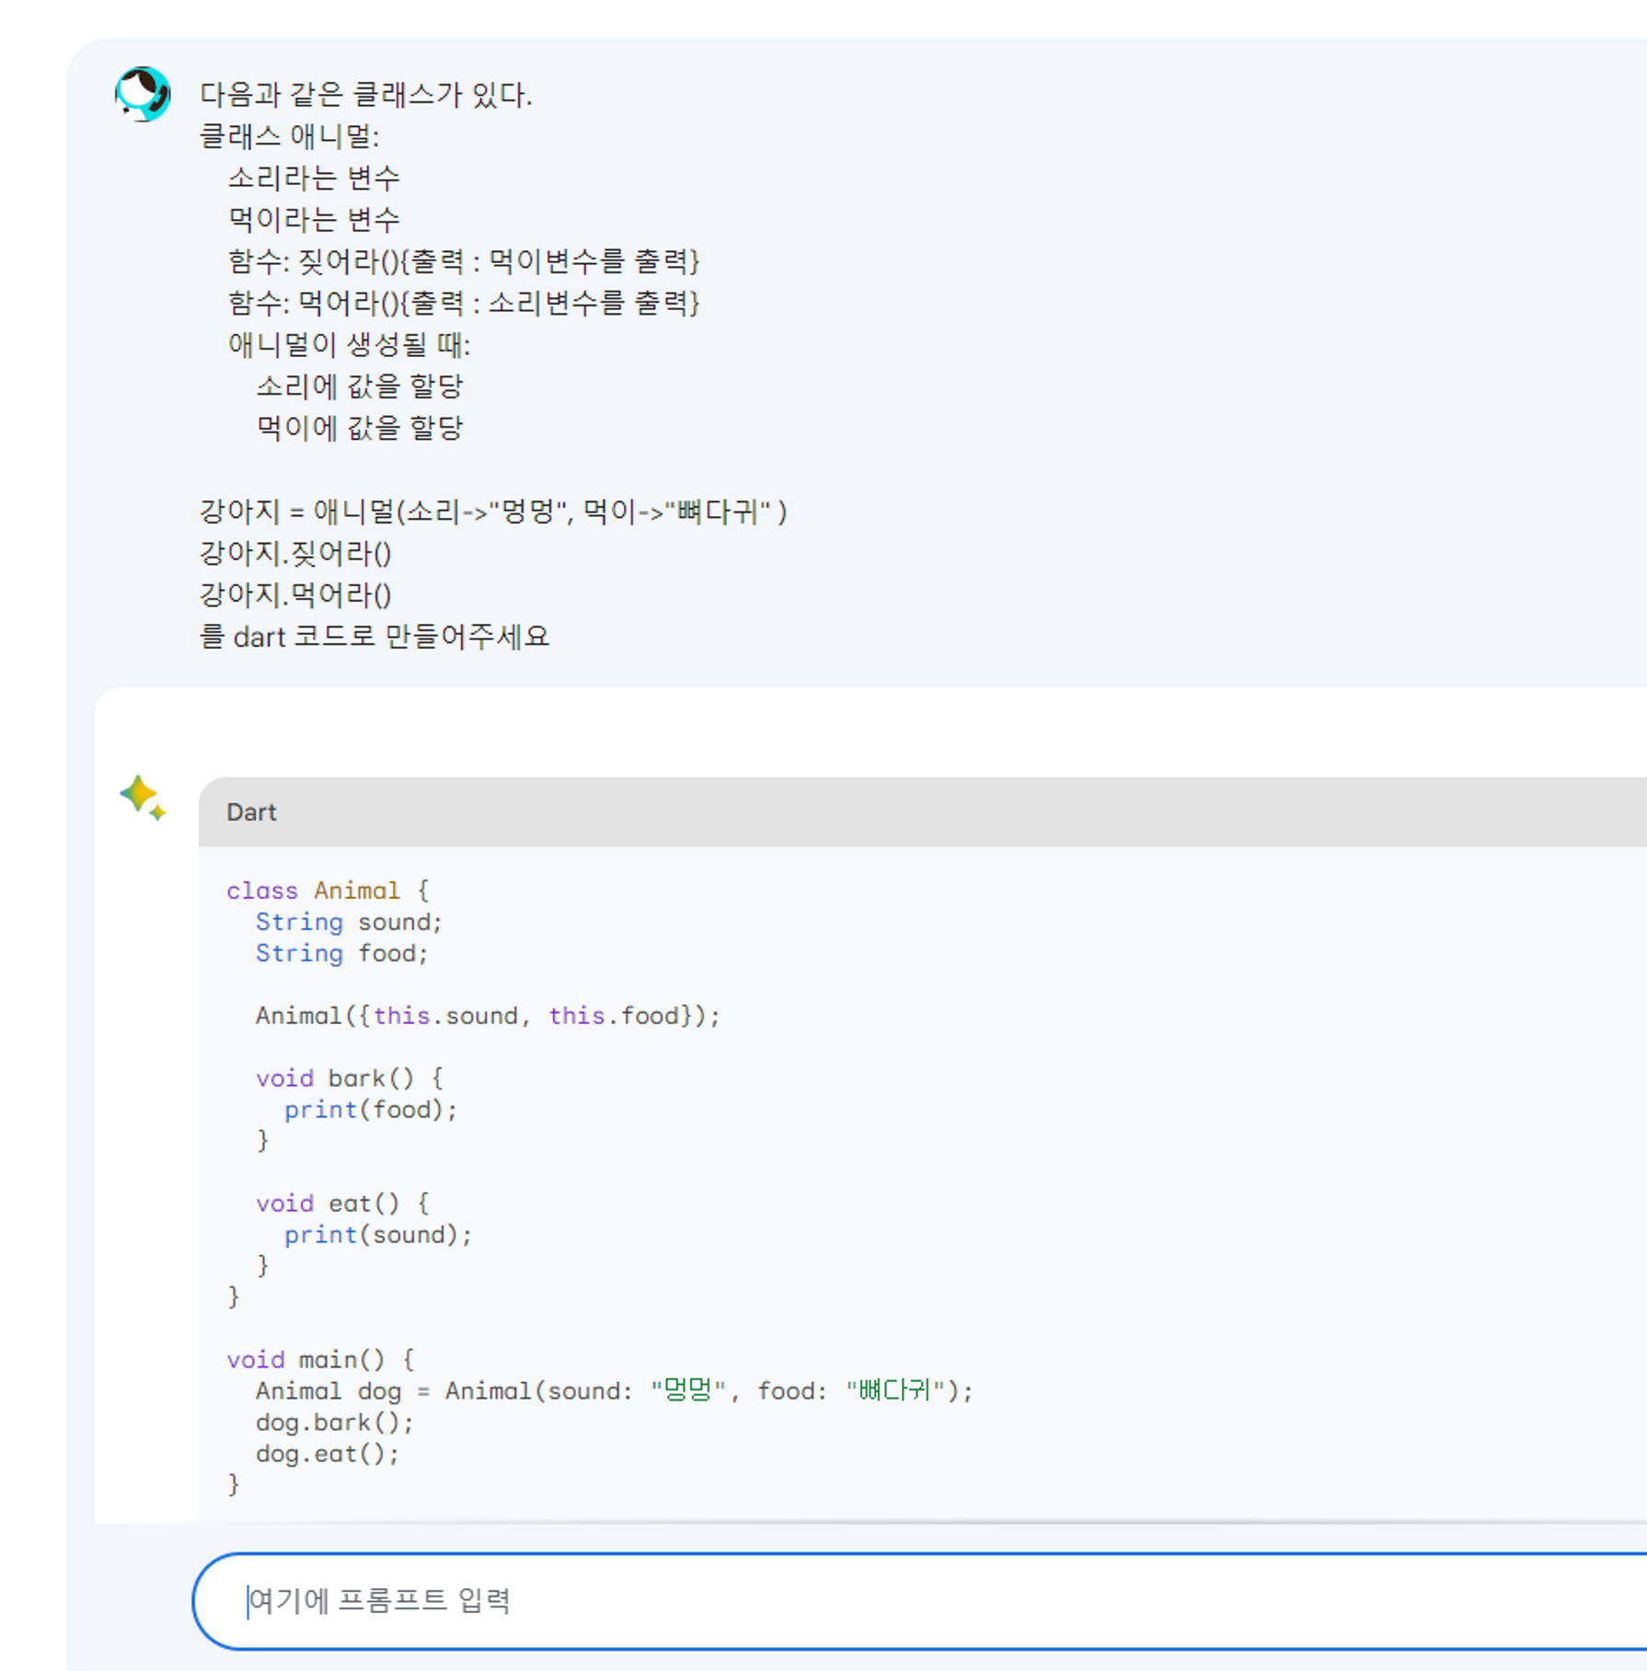Click the code line String sound;
The height and width of the screenshot is (1671, 1647).
click(x=349, y=922)
